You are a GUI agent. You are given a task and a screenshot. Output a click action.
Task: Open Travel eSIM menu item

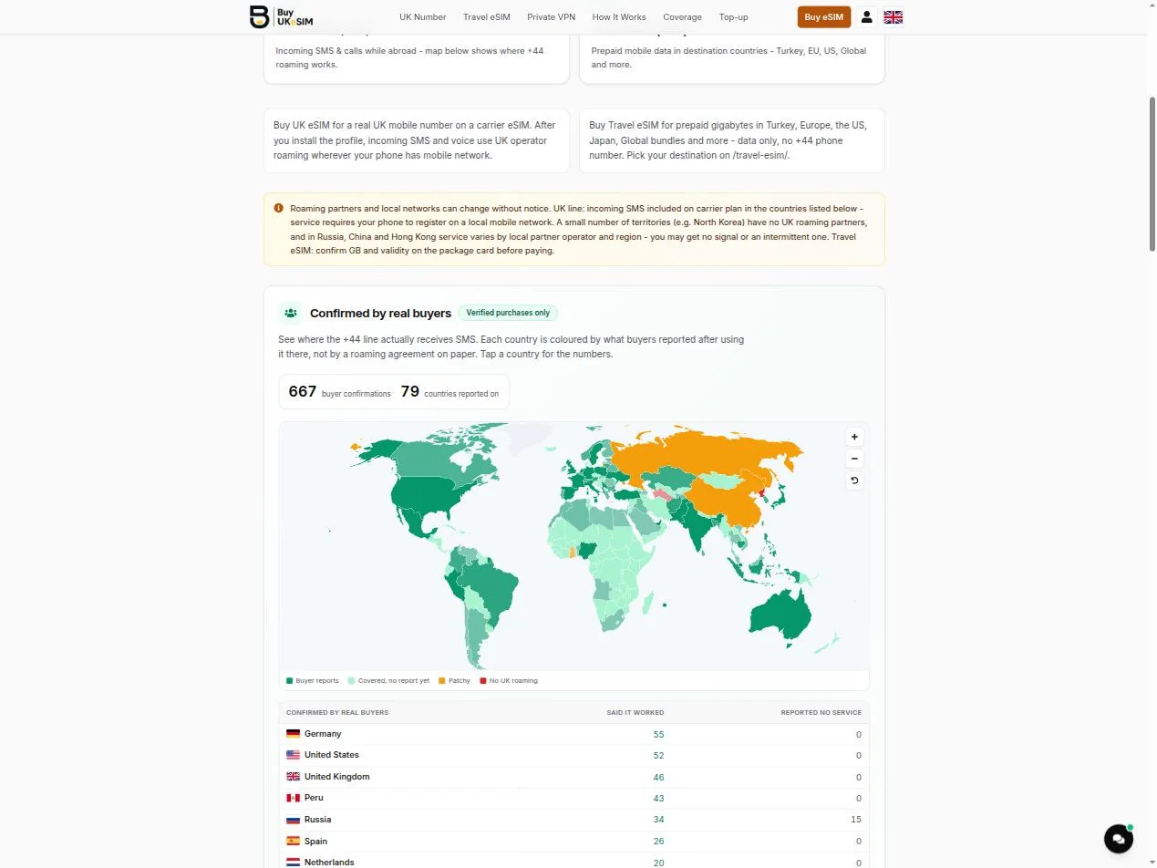[x=487, y=17]
